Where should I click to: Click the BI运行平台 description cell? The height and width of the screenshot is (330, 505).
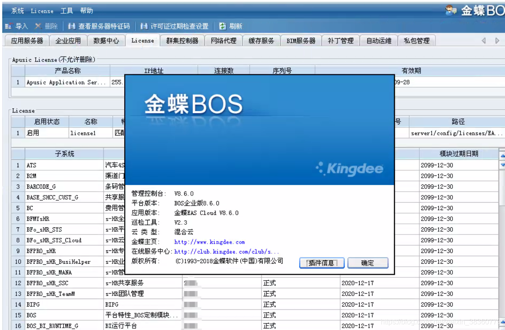tap(143, 326)
